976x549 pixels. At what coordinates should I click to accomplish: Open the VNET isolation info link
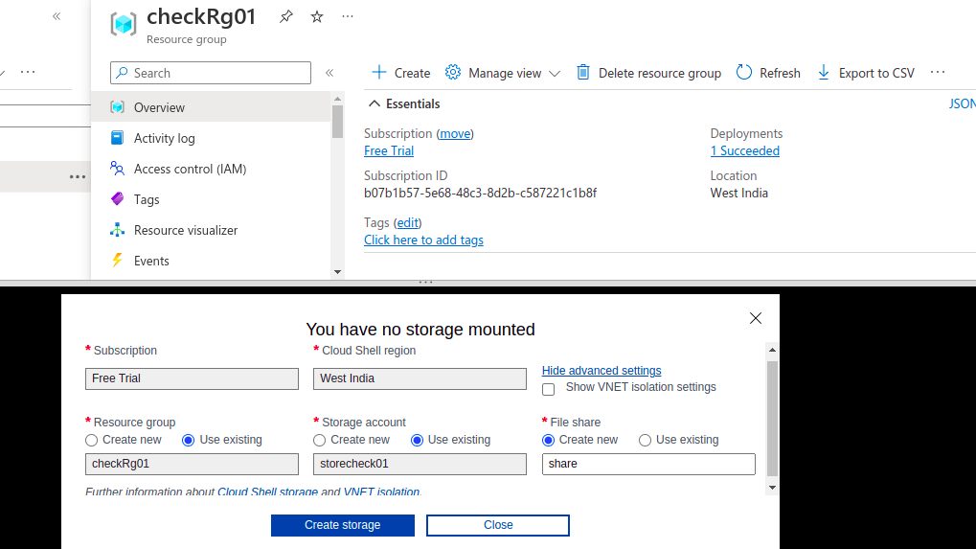381,492
